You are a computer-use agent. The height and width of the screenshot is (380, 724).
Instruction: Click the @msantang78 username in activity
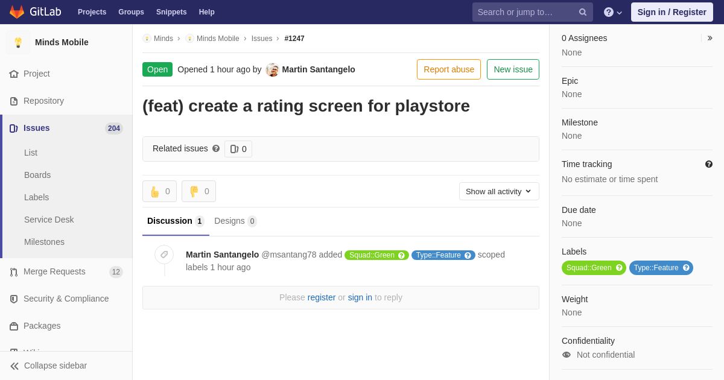tap(289, 255)
